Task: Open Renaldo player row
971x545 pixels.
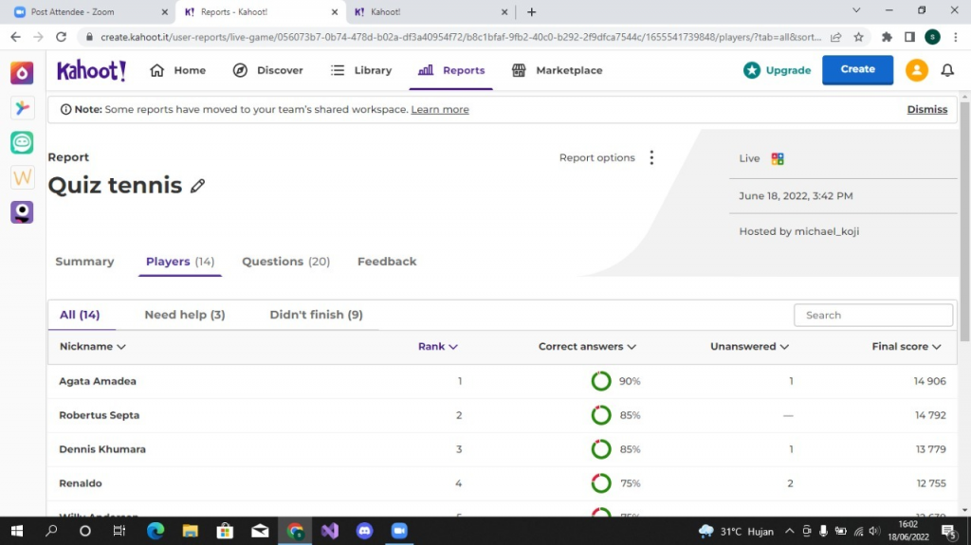Action: click(503, 483)
